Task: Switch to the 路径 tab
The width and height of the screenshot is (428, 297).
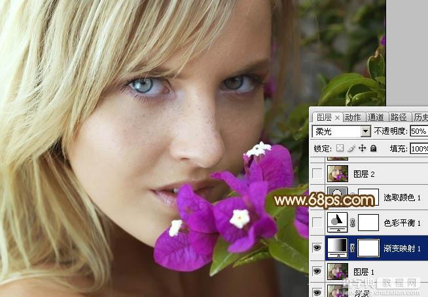Action: tap(399, 117)
